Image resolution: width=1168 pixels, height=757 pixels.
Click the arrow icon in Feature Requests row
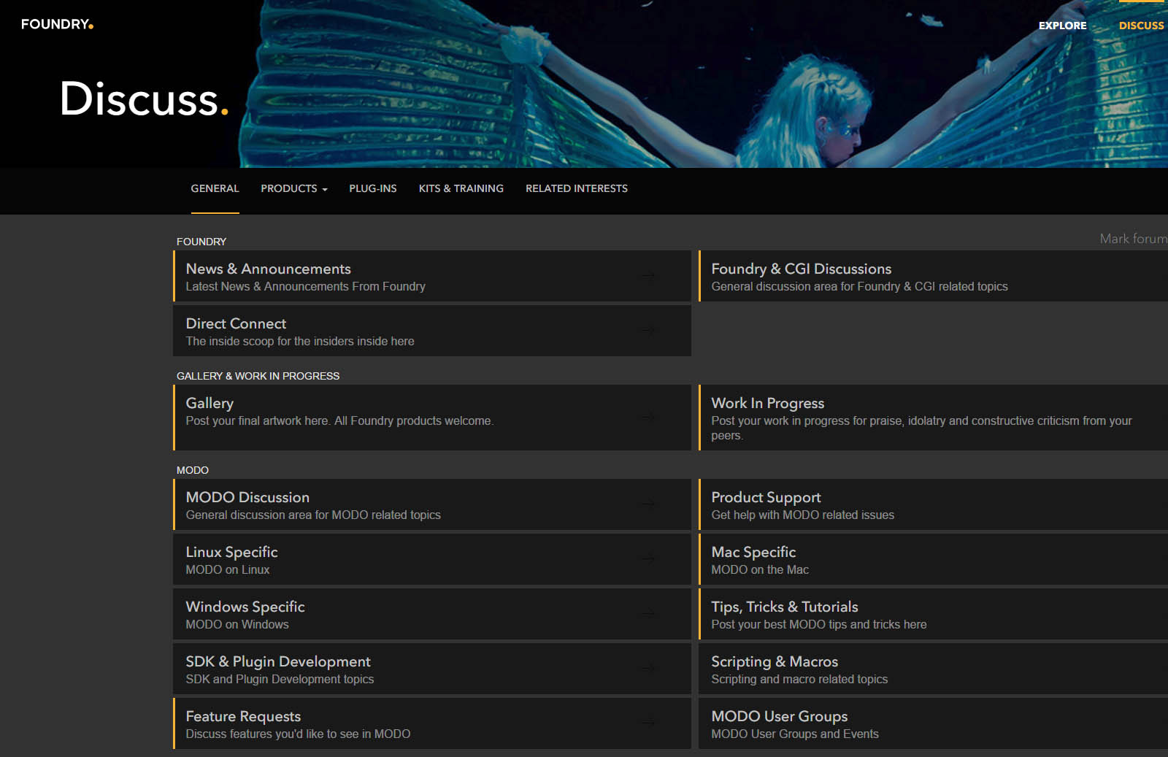click(648, 723)
